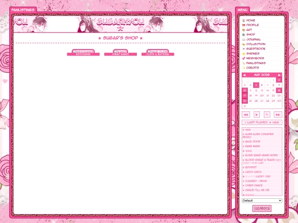Open the Keychains shop category
Image resolution: width=298 pixels, height=223 pixels.
tap(83, 52)
